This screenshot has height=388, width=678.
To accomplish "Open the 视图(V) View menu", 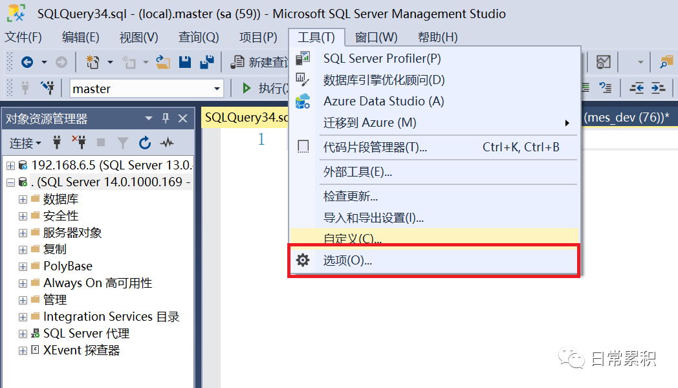I will [x=139, y=37].
